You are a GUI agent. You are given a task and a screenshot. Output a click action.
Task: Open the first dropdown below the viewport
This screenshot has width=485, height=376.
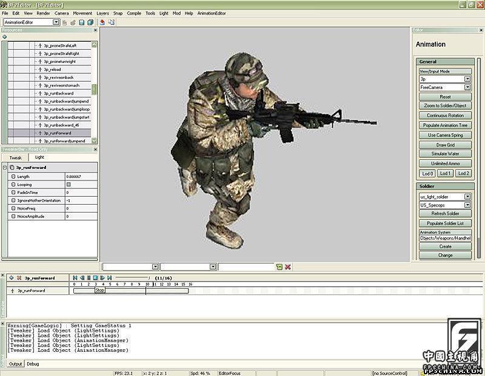(155, 266)
